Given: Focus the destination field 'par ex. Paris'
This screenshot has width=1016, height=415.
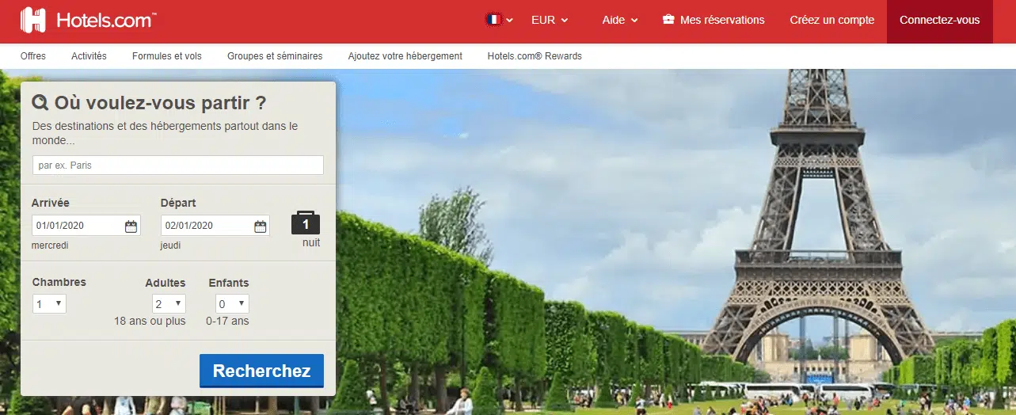Looking at the screenshot, I should click(x=177, y=166).
